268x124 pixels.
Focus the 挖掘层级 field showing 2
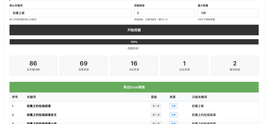click(164, 13)
